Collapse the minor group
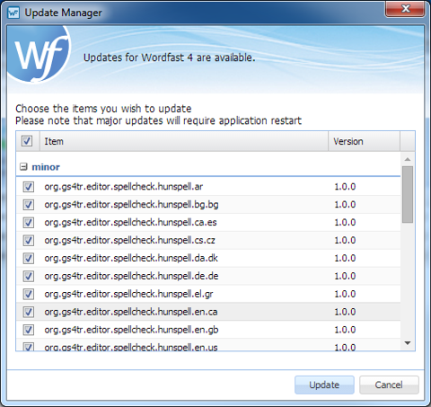The image size is (431, 407). 23,167
